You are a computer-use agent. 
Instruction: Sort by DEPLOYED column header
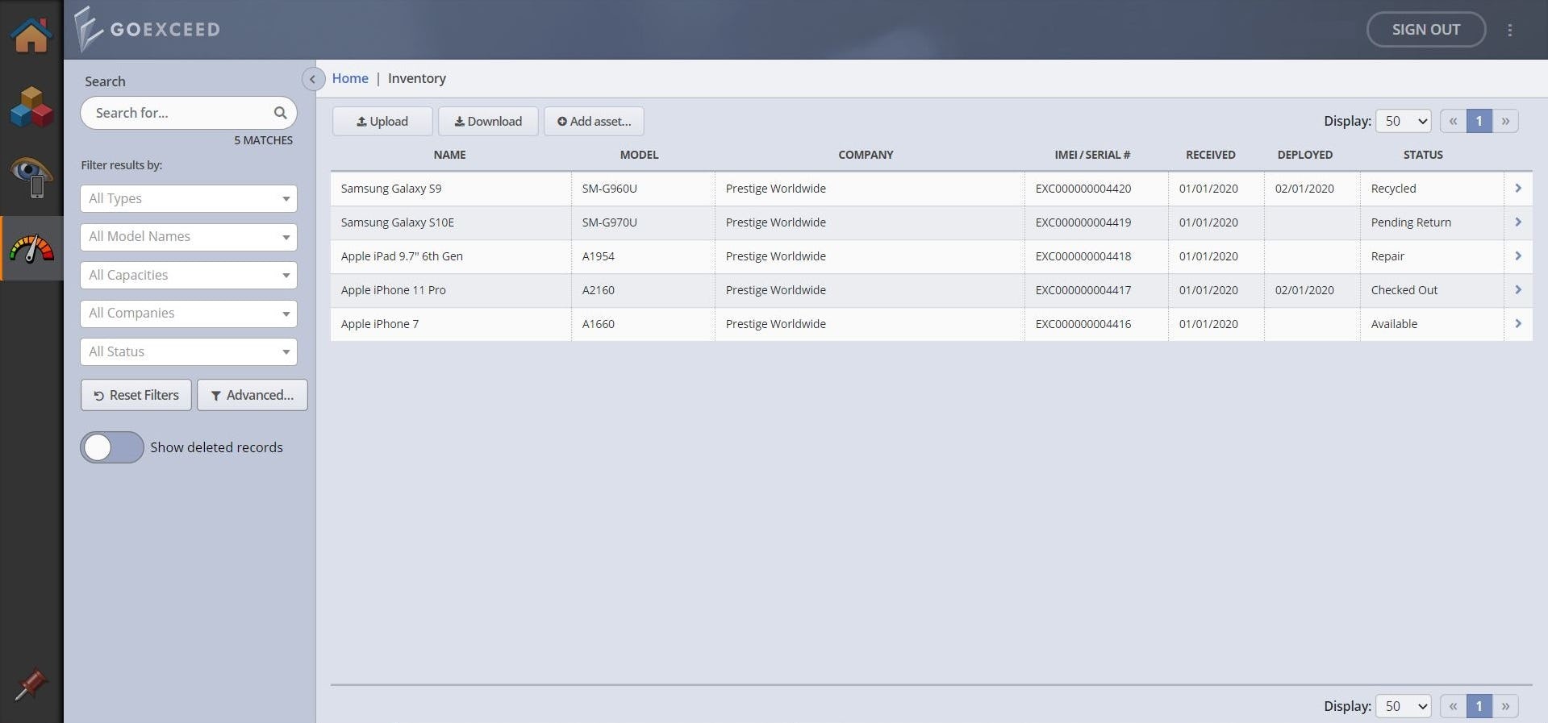[x=1304, y=155]
